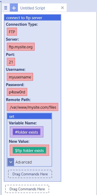This screenshot has width=97, height=195.
Task: Select the $ftp folder exists function block
Action: (30, 150)
